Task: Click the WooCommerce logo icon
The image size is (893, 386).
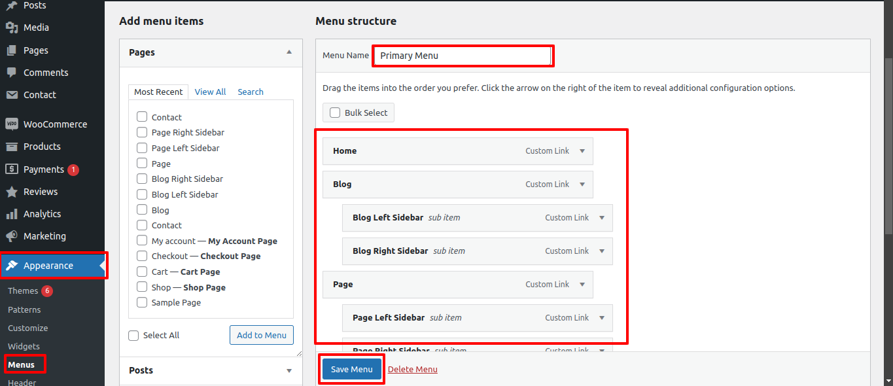Action: click(11, 124)
